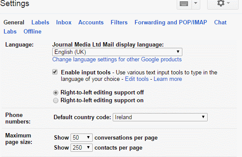Open the Accounts settings tab
The width and height of the screenshot is (242, 157).
click(91, 22)
